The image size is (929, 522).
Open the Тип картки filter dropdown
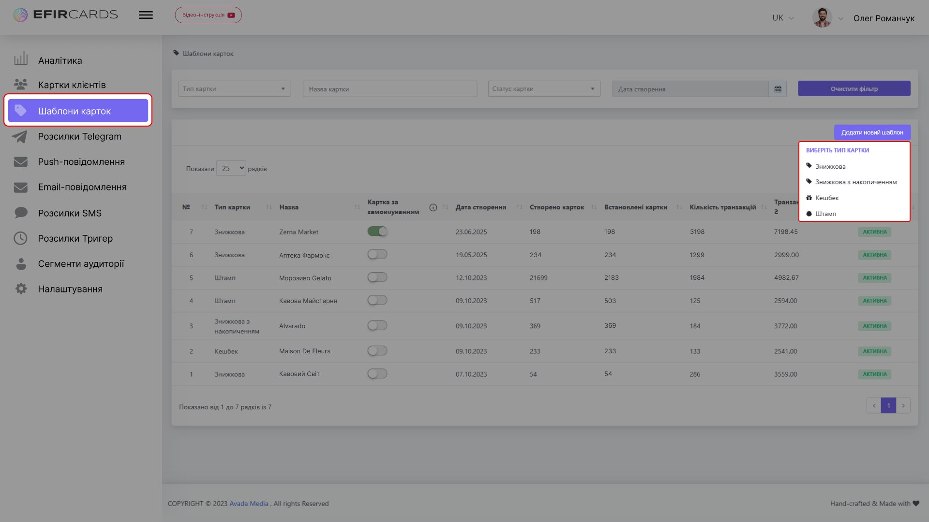234,89
